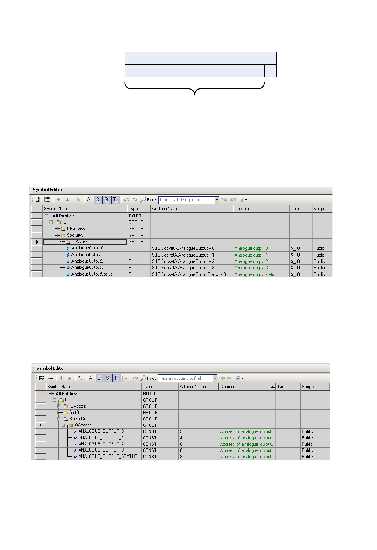Image resolution: width=377 pixels, height=550 pixels.
Task: Click Symbol Name column header in lower Symbol Editor
Action: click(x=94, y=387)
